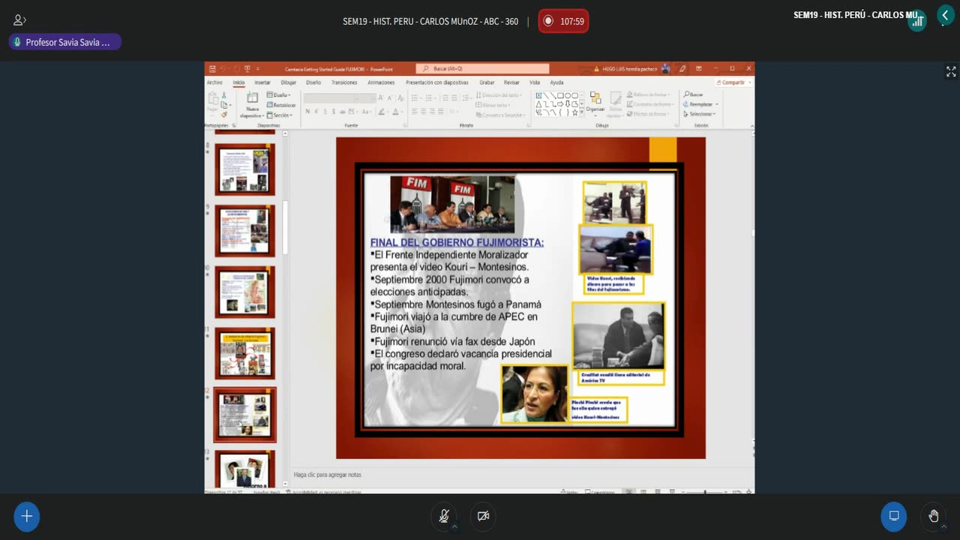This screenshot has height=540, width=960.
Task: Open the Transiciones ribbon tab
Action: click(x=344, y=82)
